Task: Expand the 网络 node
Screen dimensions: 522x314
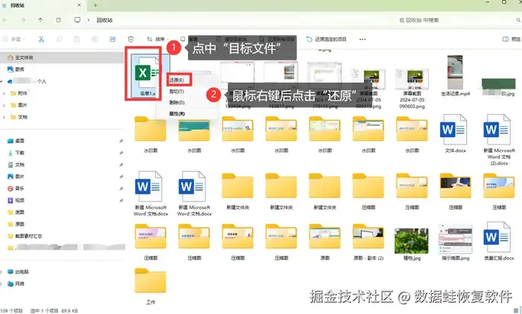Action: coord(1,284)
